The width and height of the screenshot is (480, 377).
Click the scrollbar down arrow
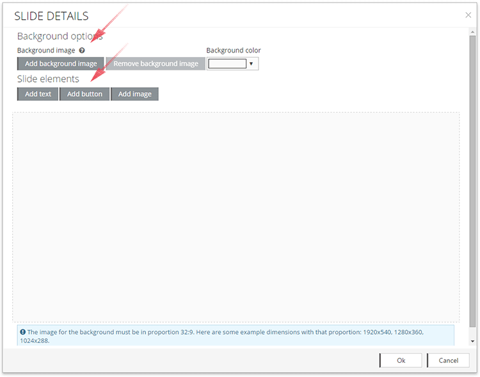tap(472, 342)
